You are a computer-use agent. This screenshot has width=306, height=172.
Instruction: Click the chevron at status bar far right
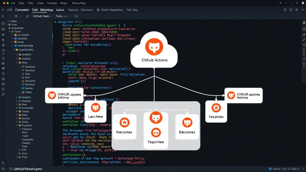303,169
